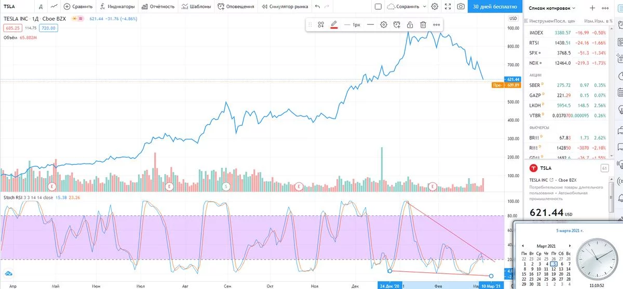
Task: Go to previous month in the calendar
Action: tap(523, 245)
